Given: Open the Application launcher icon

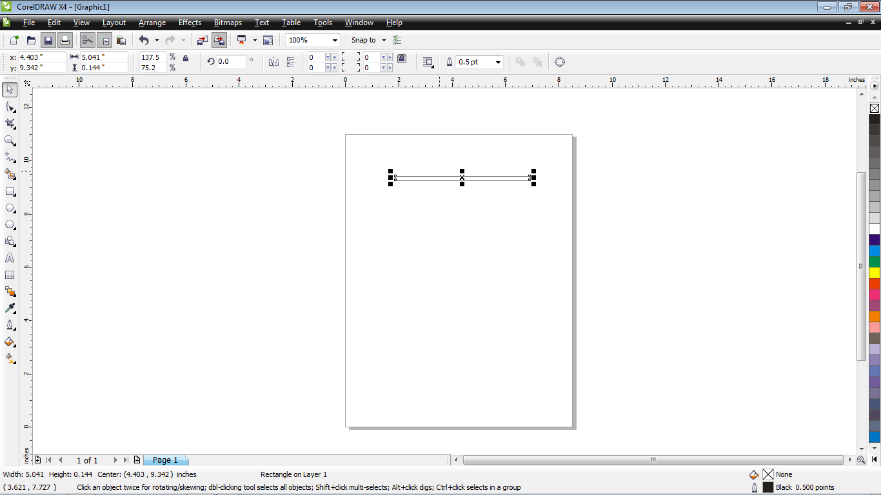Looking at the screenshot, I should point(242,40).
